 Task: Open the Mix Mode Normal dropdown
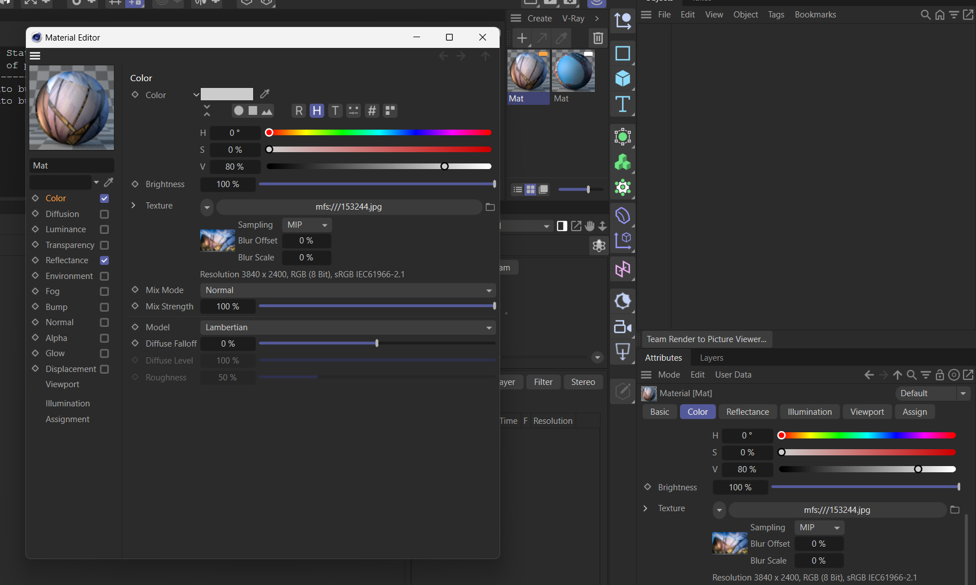pyautogui.click(x=348, y=290)
